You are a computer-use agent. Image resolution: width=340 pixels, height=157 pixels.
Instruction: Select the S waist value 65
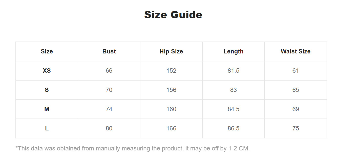(296, 90)
